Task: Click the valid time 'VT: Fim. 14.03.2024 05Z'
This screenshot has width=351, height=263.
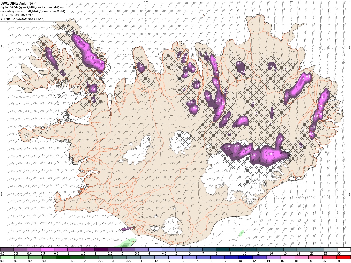Action: tap(17, 19)
